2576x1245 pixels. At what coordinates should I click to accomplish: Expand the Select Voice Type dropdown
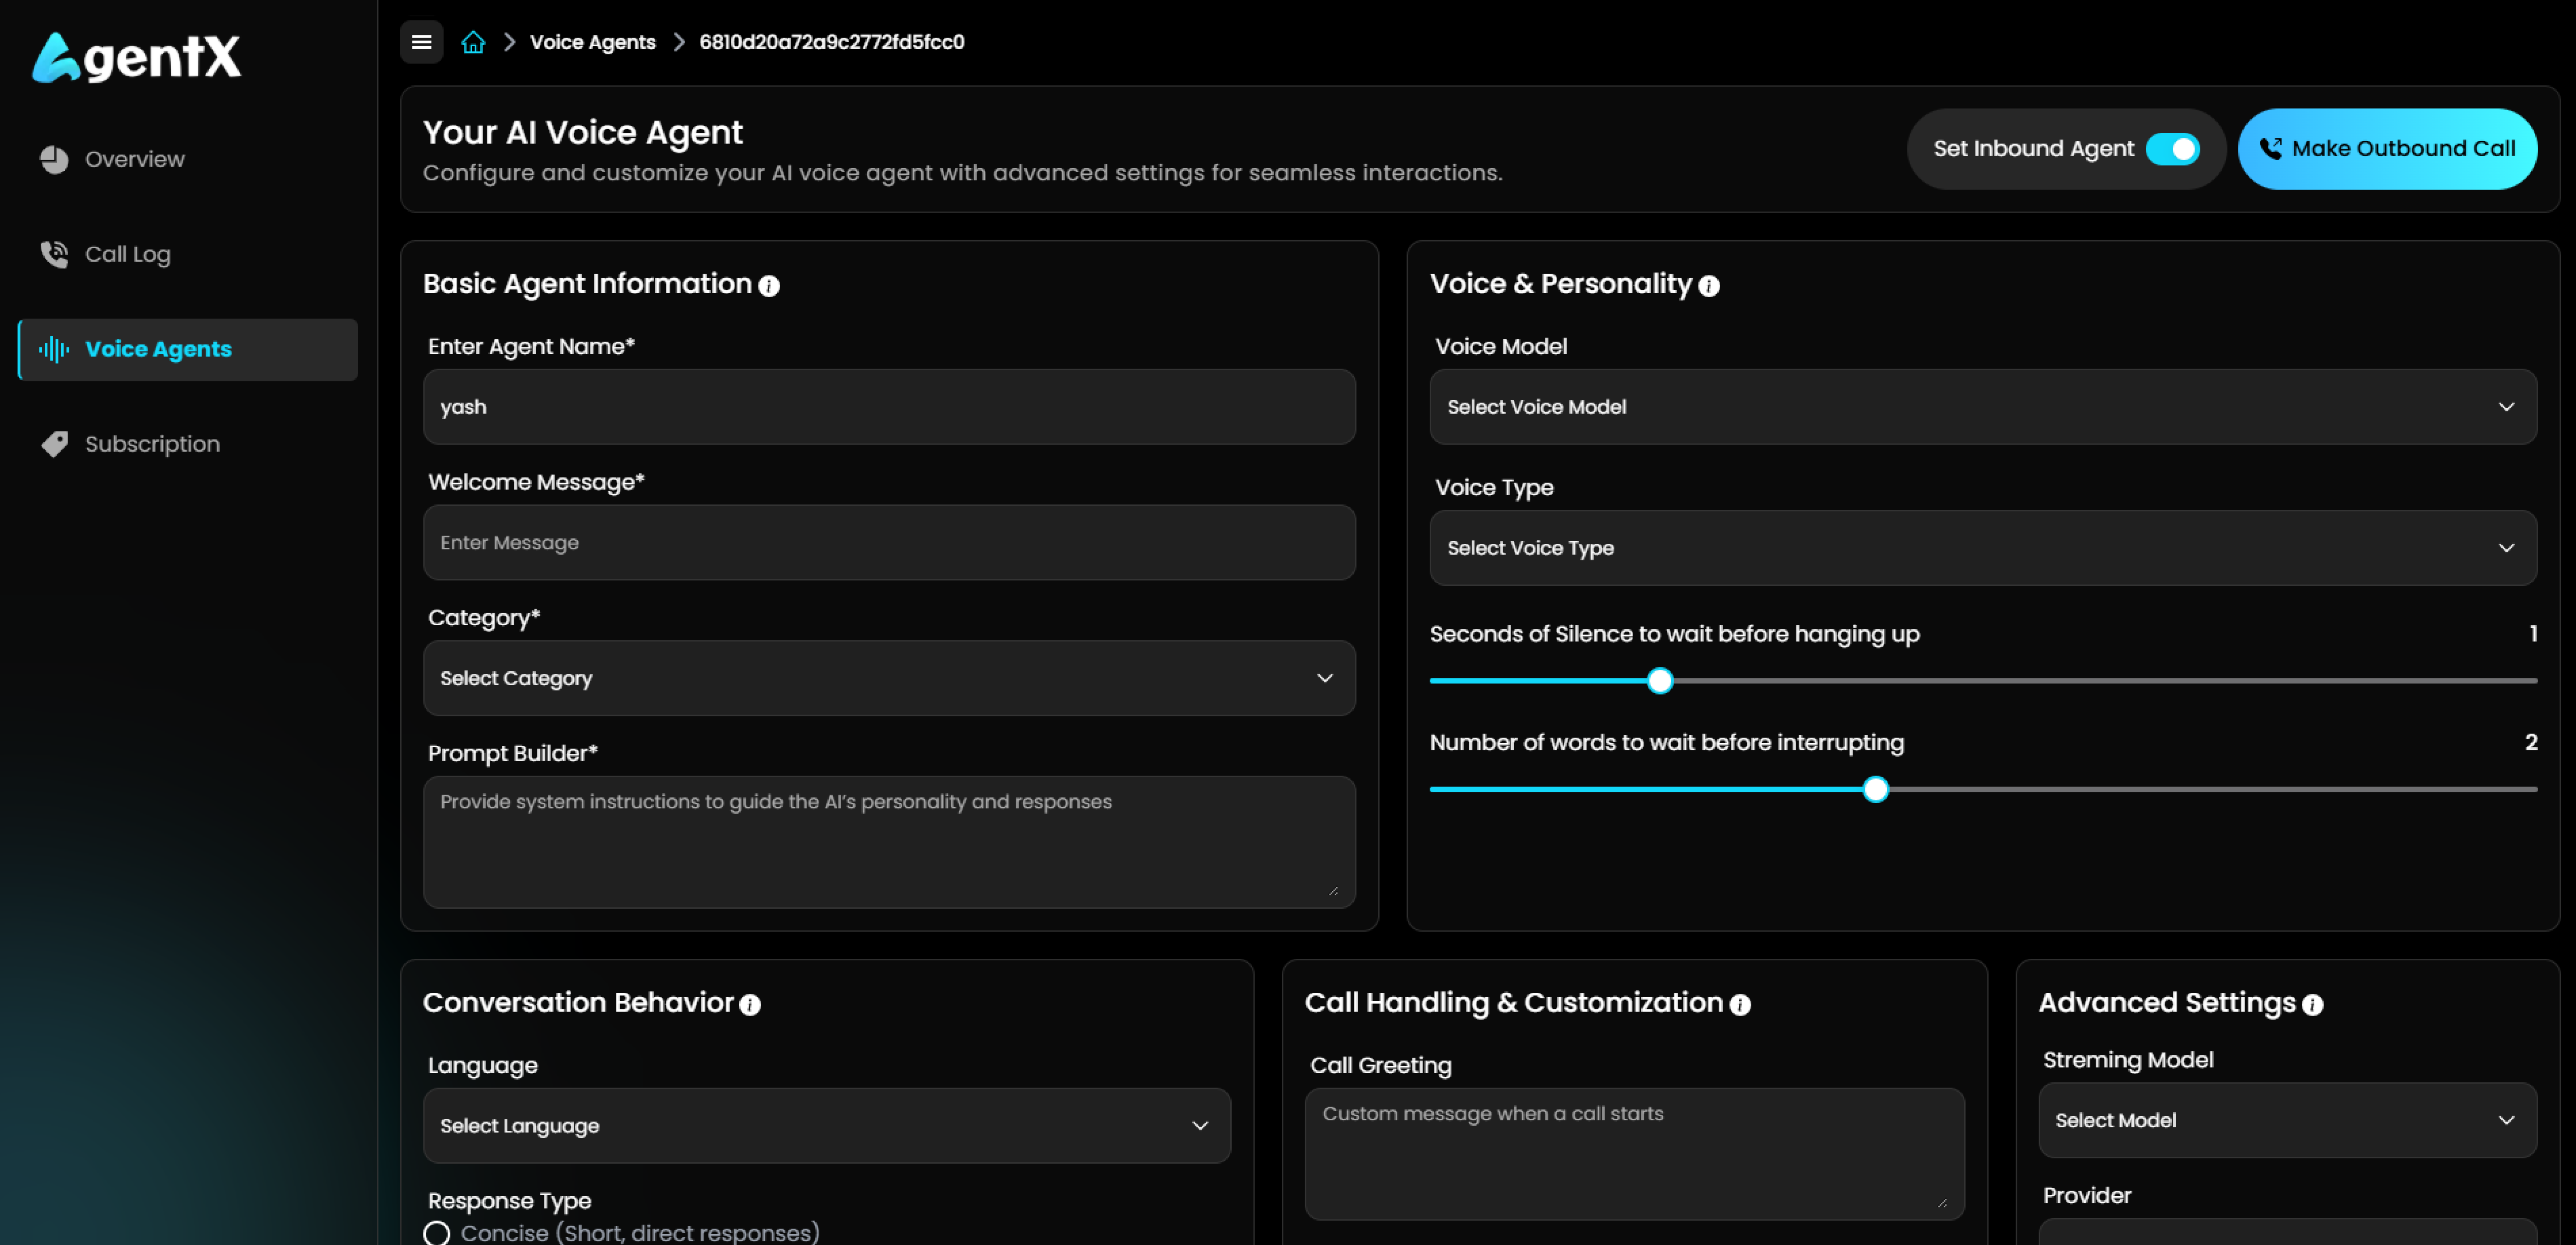pos(1982,548)
